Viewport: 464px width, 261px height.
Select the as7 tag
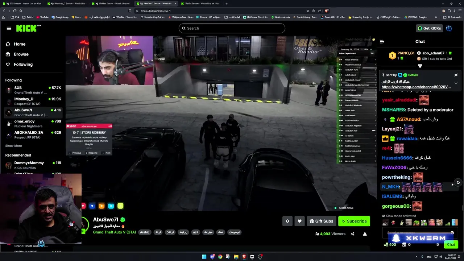195,232
